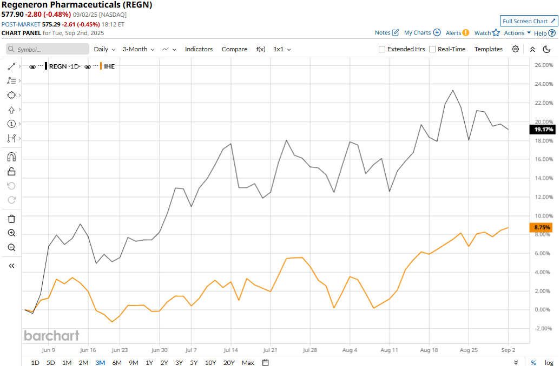Toggle IHE series visibility eye
Screen dimensions: 560x366
coord(88,66)
